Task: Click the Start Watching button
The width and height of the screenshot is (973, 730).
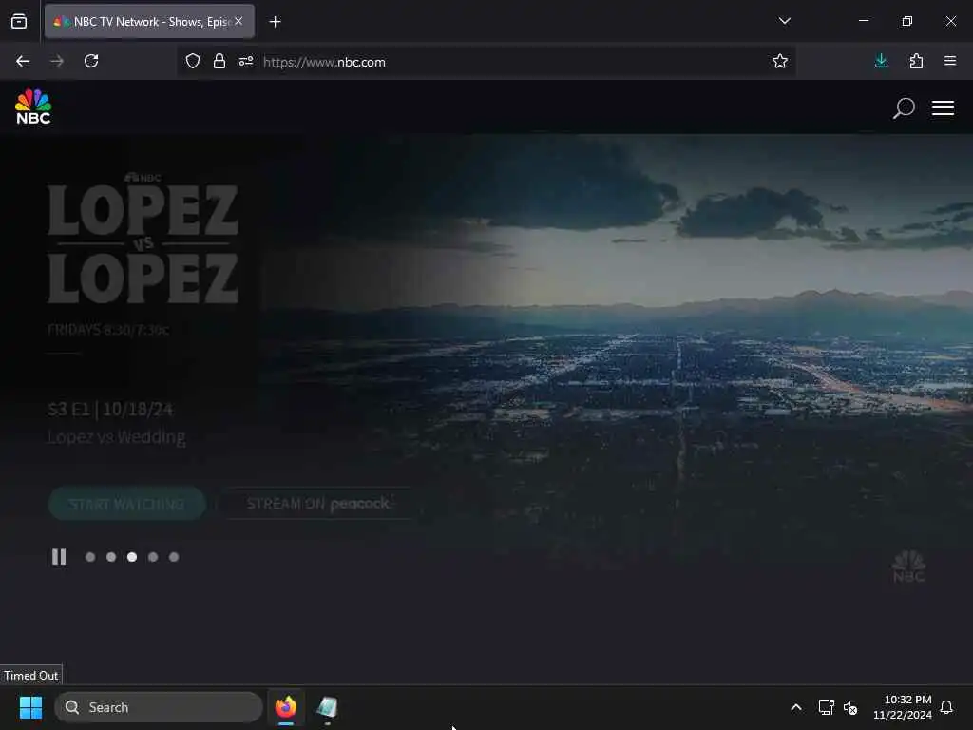Action: tap(126, 504)
